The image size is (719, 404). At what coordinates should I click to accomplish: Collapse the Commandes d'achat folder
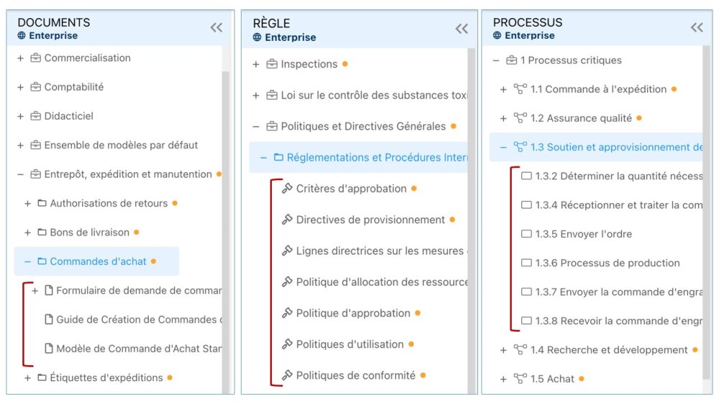(28, 262)
